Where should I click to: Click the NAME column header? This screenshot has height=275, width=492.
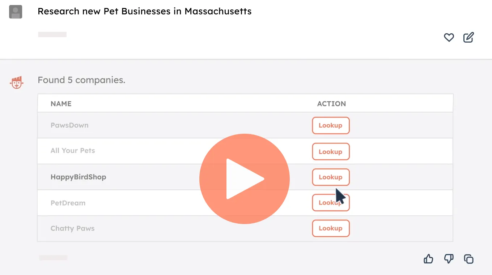tap(61, 104)
